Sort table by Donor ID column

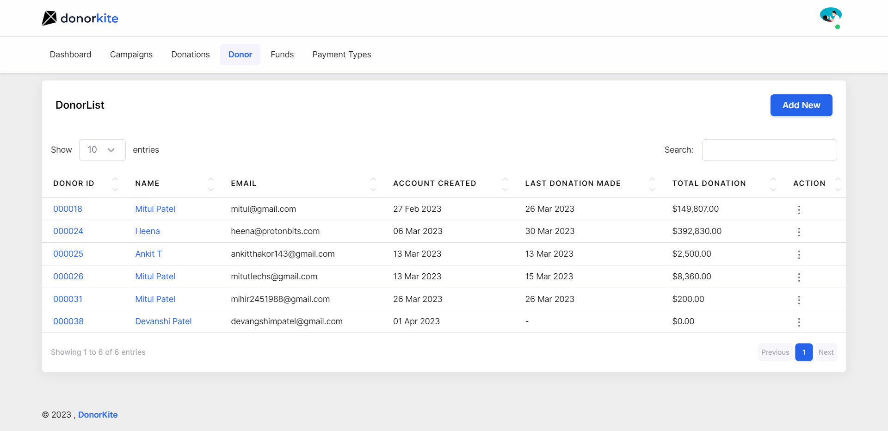(x=74, y=184)
